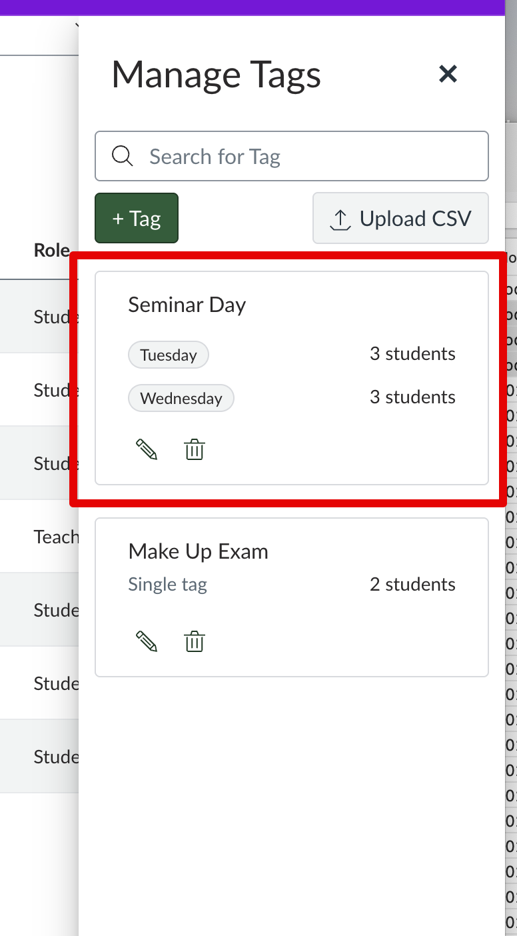Delete the Seminar Day tag set
517x936 pixels.
click(x=195, y=450)
